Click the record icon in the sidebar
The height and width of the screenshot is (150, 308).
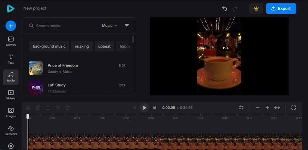point(11,146)
